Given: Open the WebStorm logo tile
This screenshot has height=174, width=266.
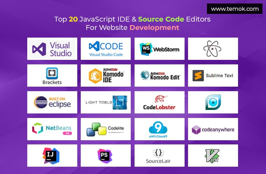Looking at the screenshot, I should [159, 49].
